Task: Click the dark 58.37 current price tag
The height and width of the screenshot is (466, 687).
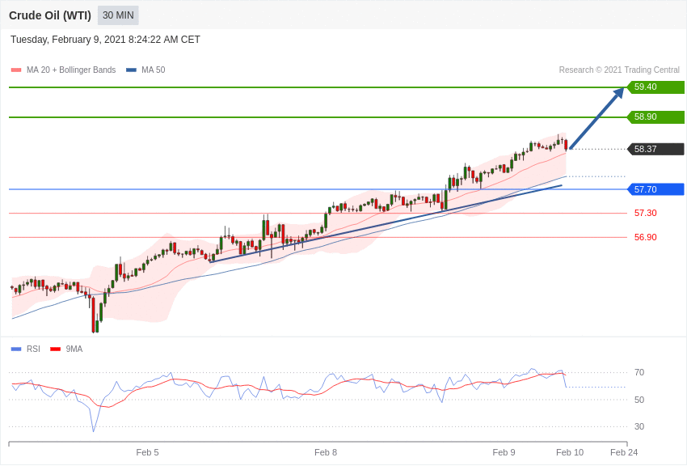Action: tap(655, 149)
